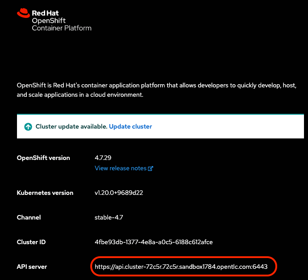Click the Kubernetes version value v1.20.0+9689d22
The image size is (308, 280).
(x=118, y=193)
